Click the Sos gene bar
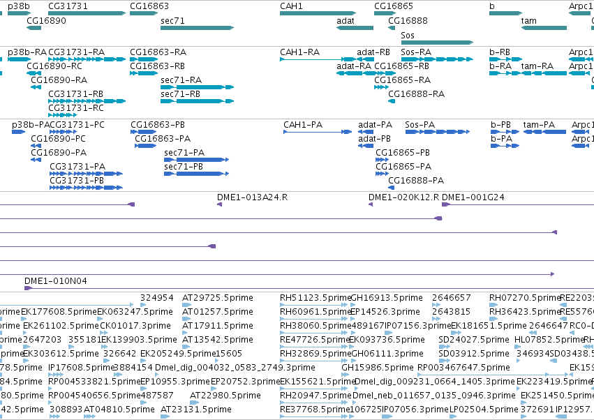The image size is (594, 420). click(x=437, y=43)
